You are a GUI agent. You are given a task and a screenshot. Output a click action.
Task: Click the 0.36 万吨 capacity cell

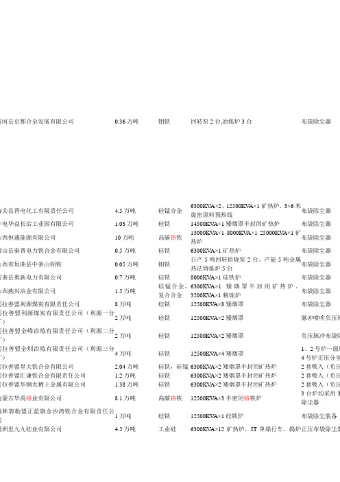coord(126,122)
